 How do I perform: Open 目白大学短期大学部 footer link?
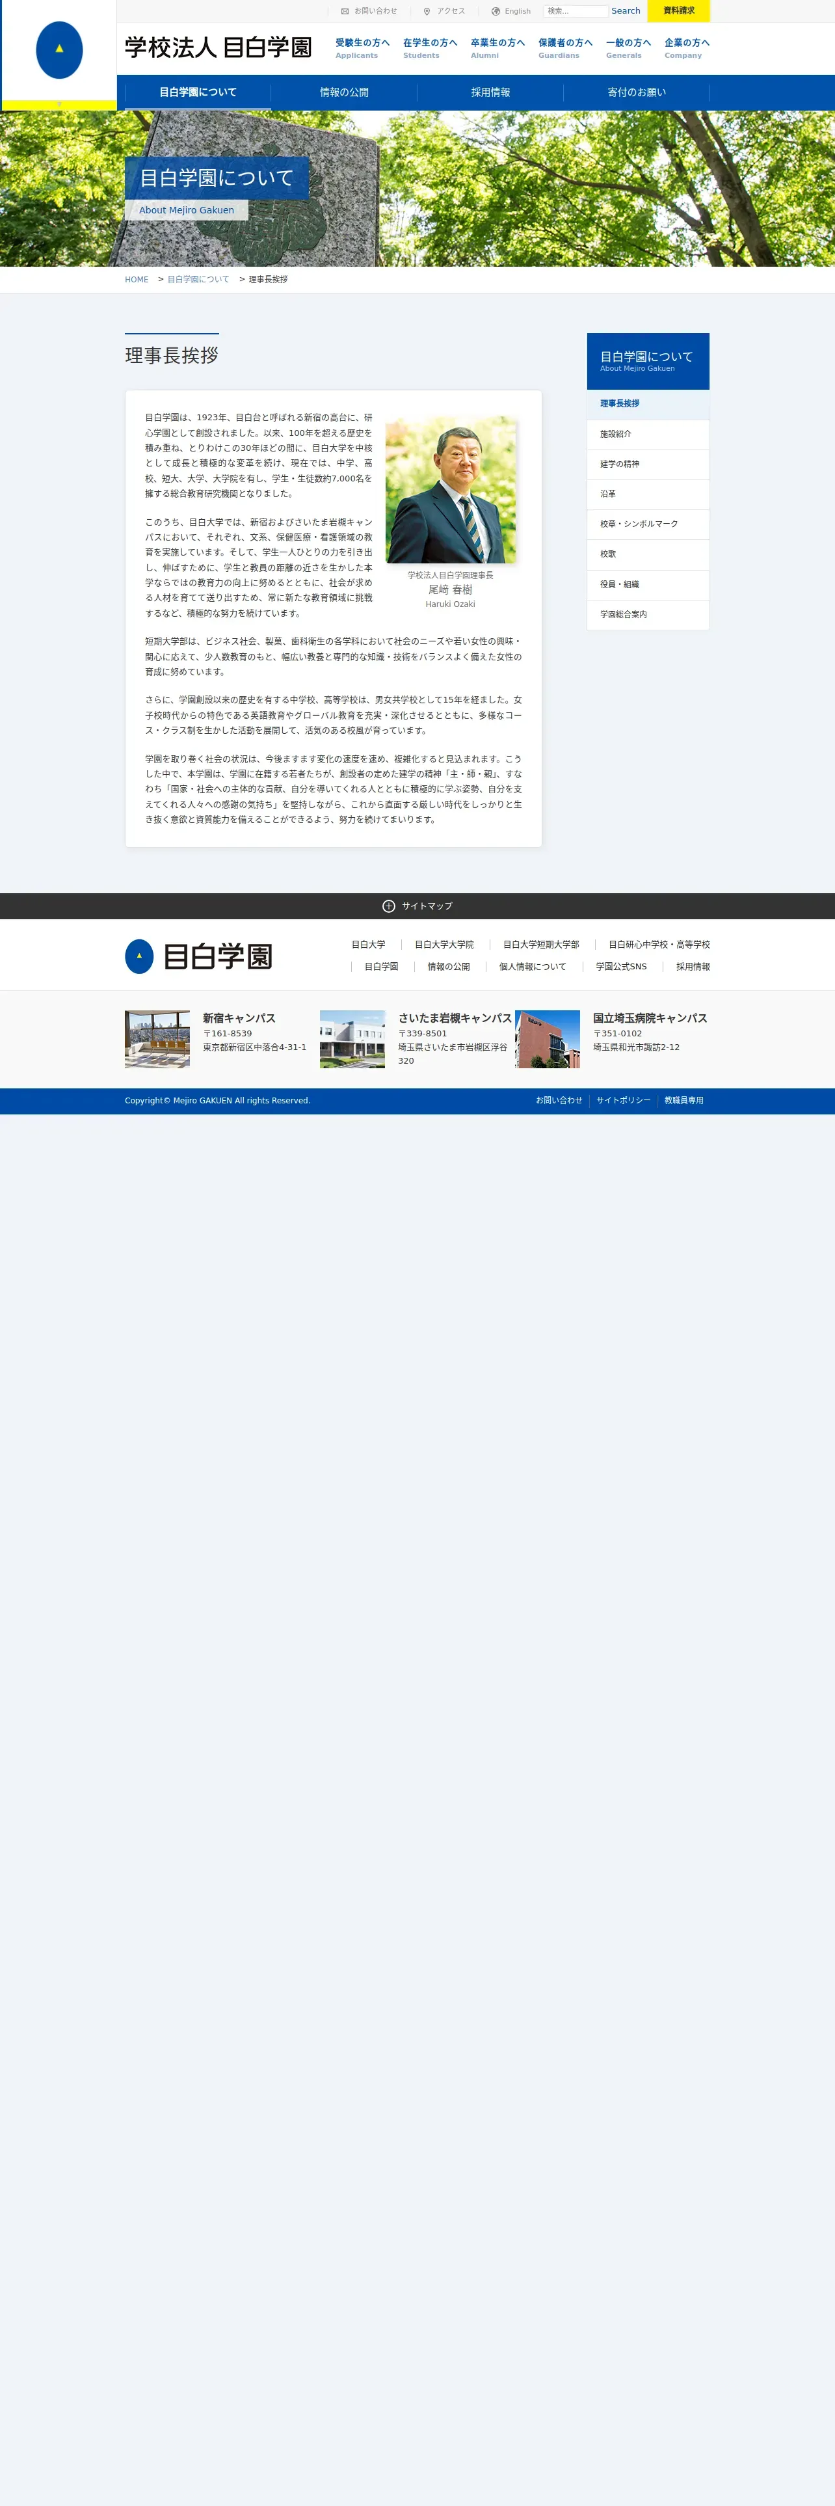click(x=542, y=945)
